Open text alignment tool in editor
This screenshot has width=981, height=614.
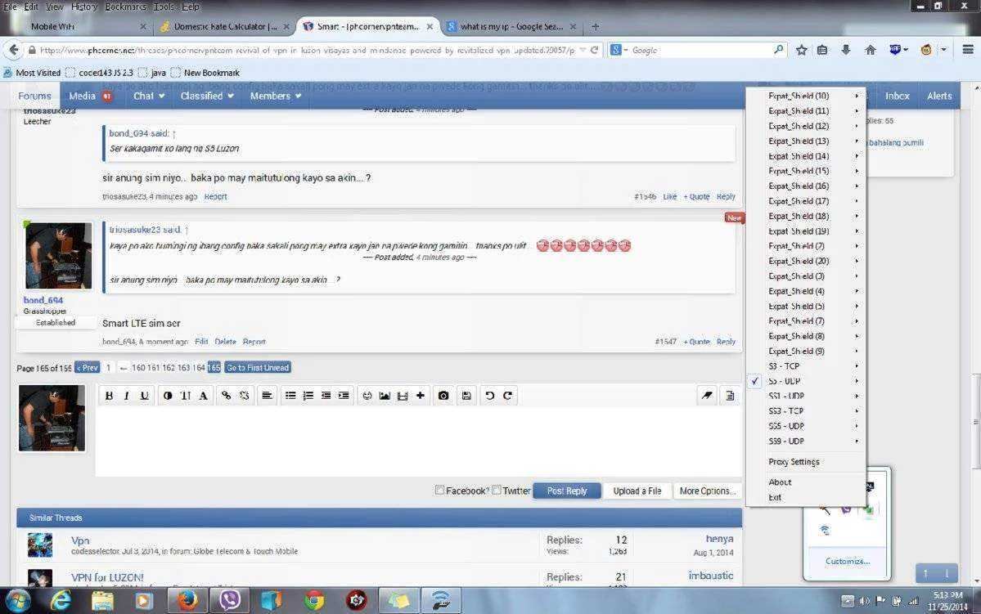(268, 396)
